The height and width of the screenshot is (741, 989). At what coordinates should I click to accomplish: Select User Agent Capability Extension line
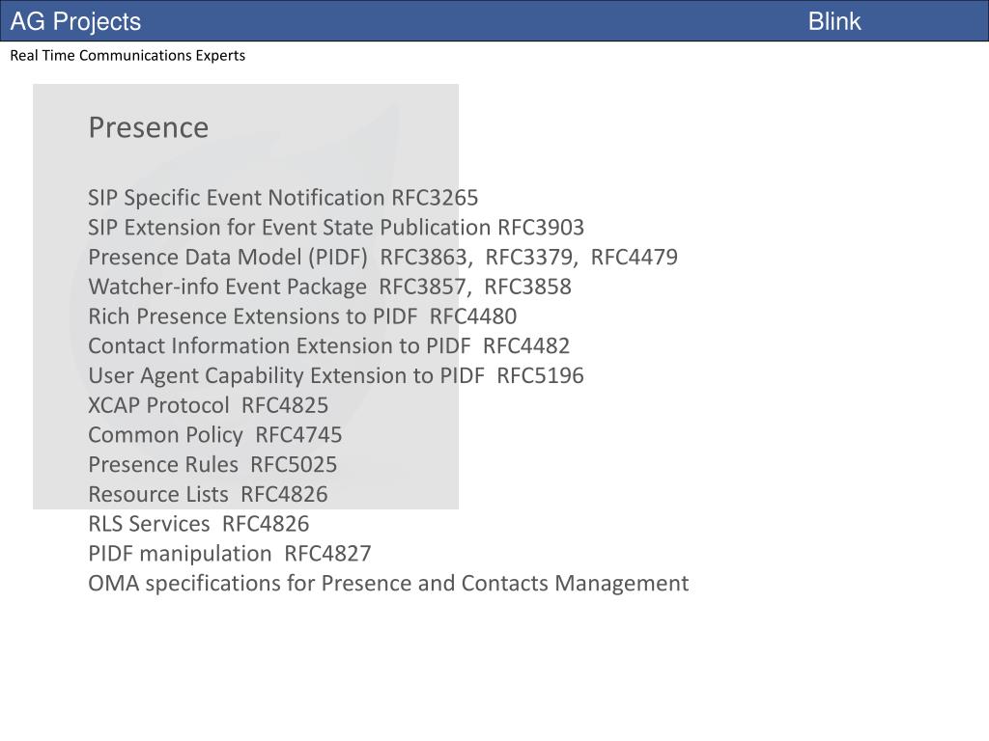point(336,375)
